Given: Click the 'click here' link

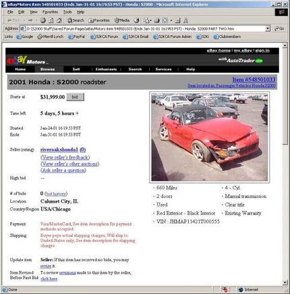Looking at the screenshot, I should (x=49, y=279).
